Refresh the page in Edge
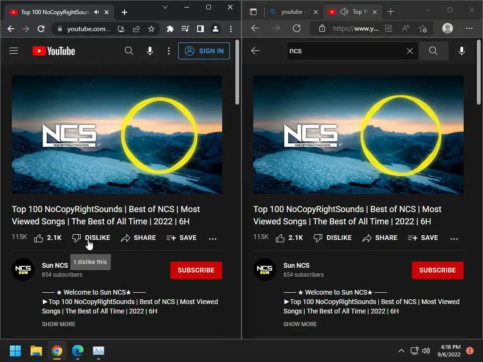483x362 pixels. (297, 28)
